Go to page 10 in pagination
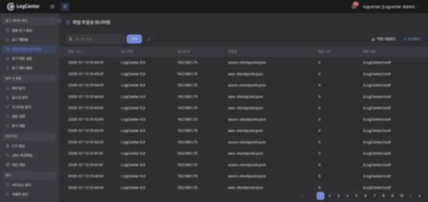Image resolution: width=428 pixels, height=202 pixels. 402,196
